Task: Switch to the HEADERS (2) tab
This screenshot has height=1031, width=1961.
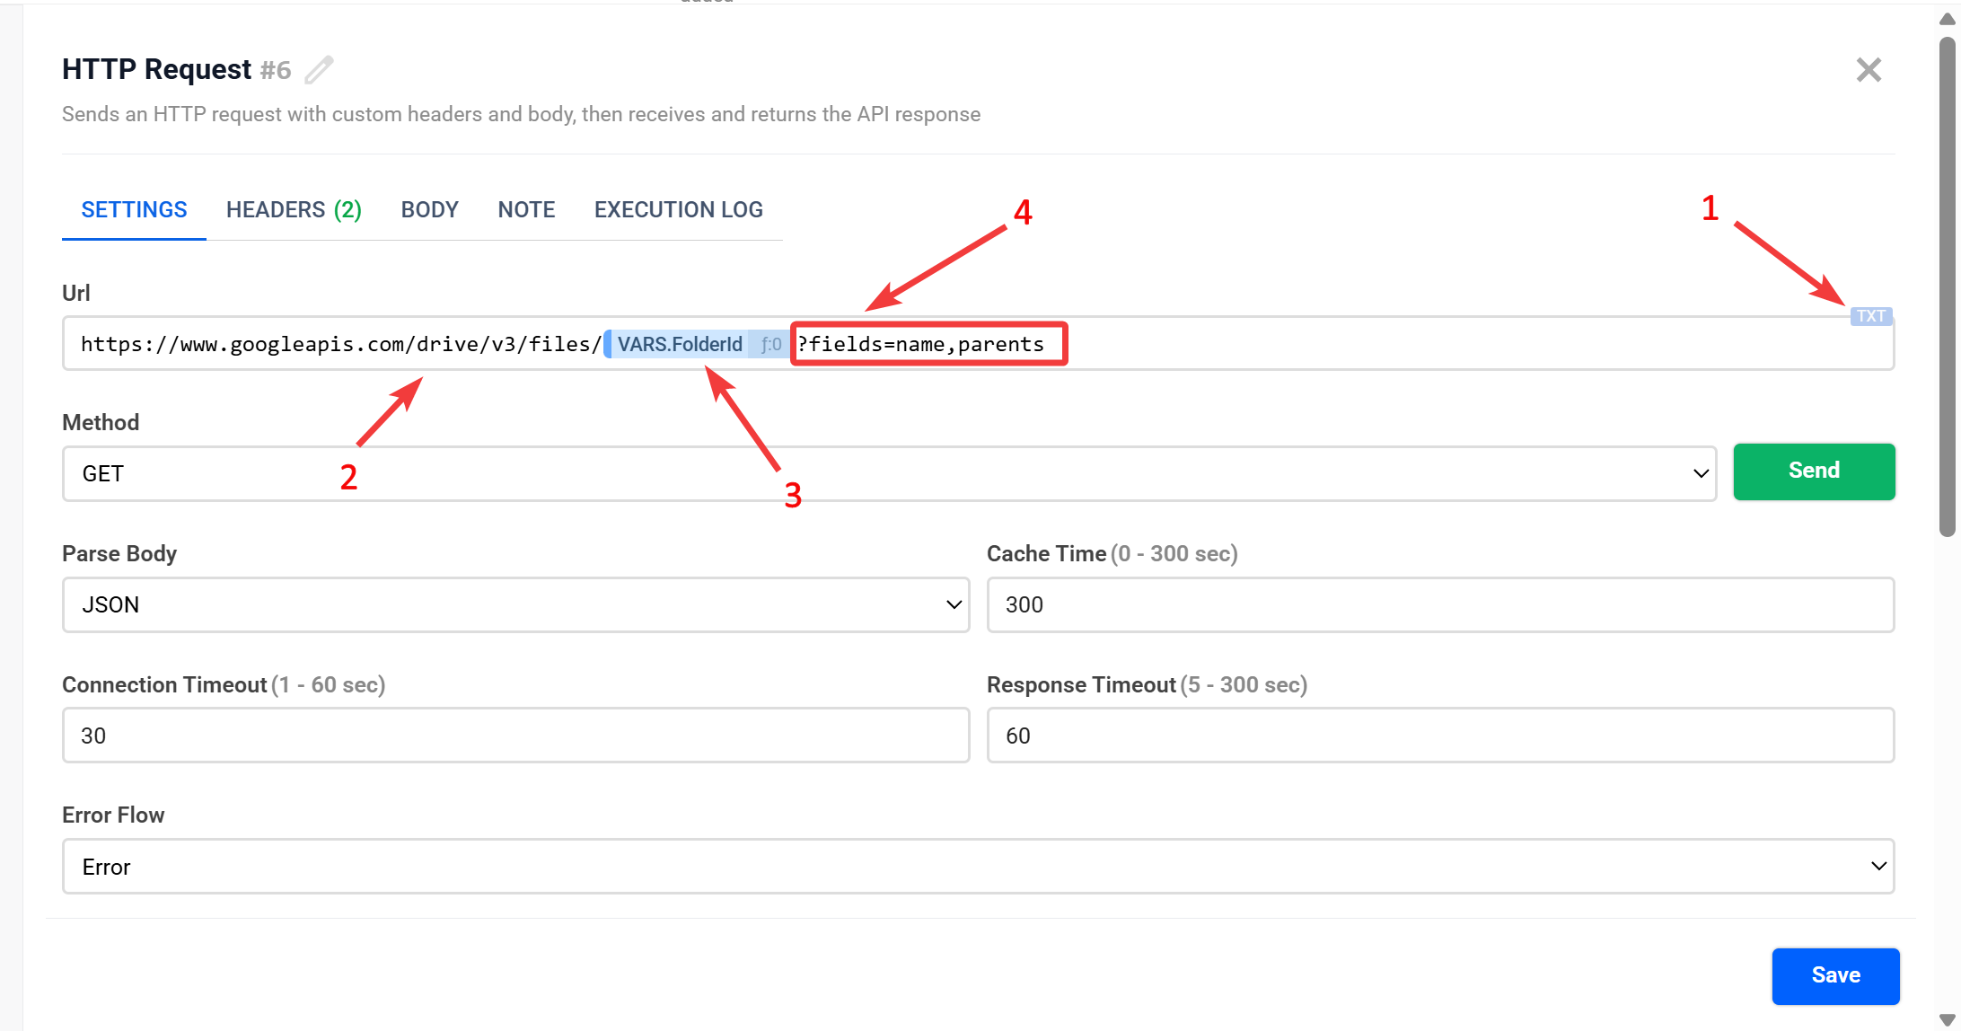Action: point(294,209)
